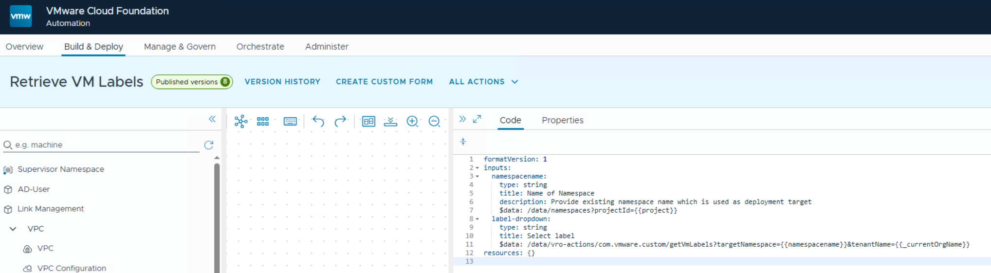The width and height of the screenshot is (991, 273).
Task: Click the VPC Configuration icon
Action: [28, 268]
